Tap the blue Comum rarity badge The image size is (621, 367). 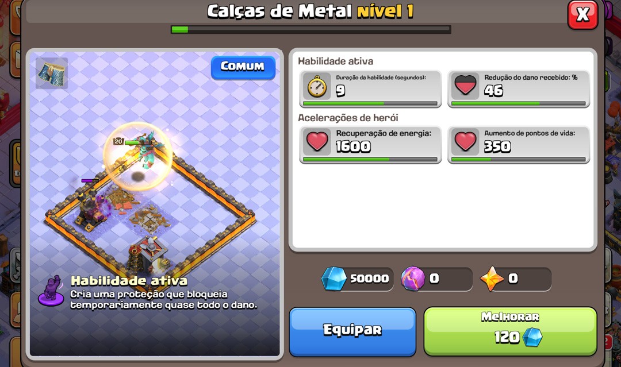pyautogui.click(x=243, y=67)
